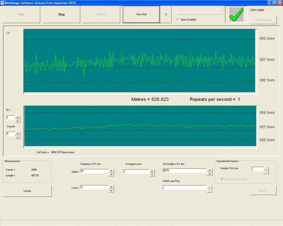Click the NX smoothed graph area
Viewport: 283px width, 226px height.
(140, 127)
